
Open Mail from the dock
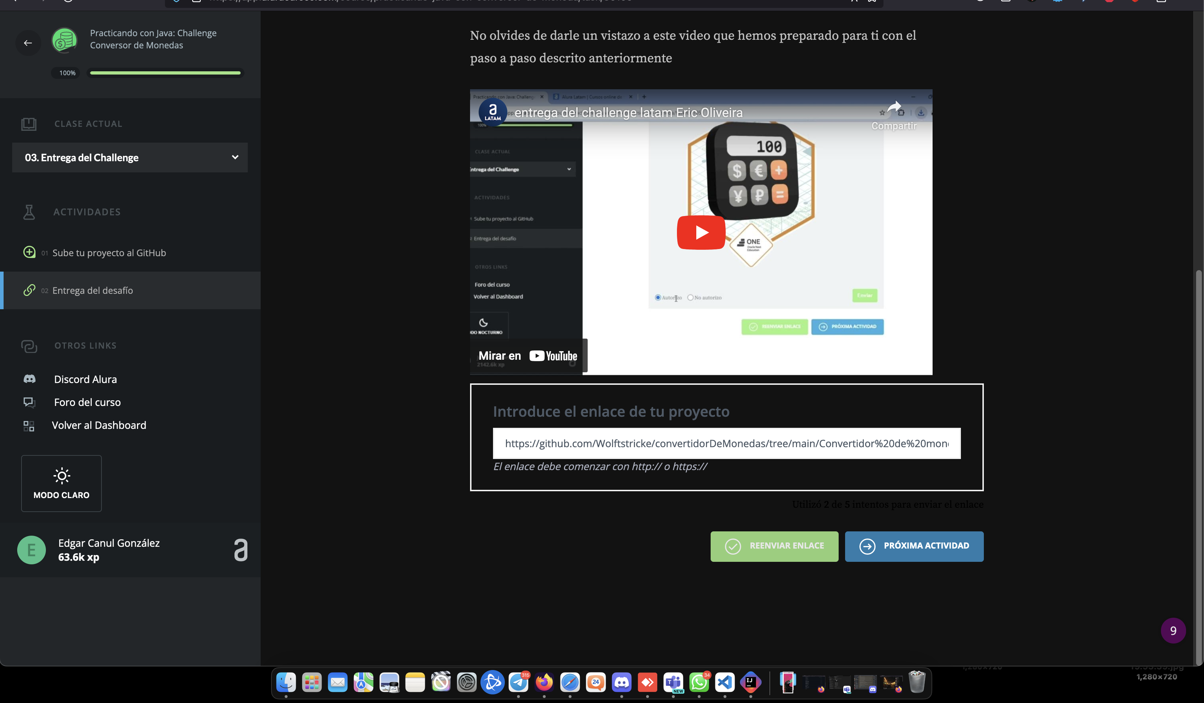[338, 682]
